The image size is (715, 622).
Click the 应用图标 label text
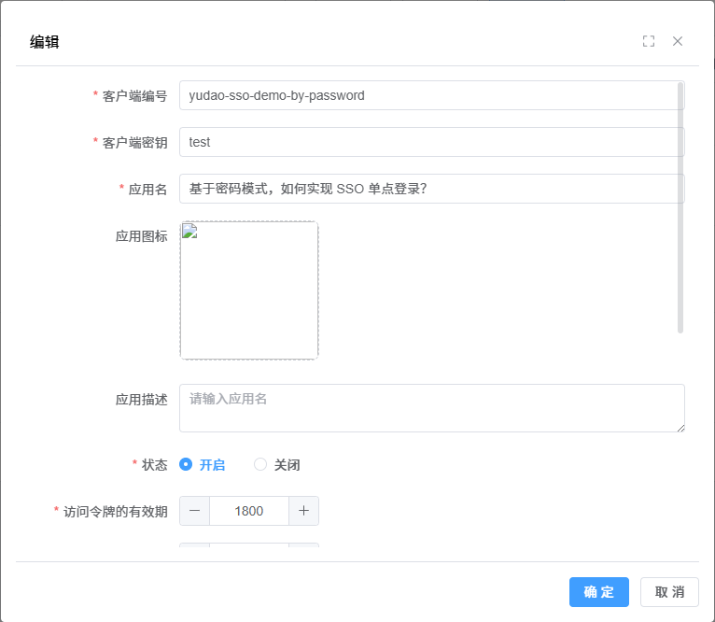pyautogui.click(x=141, y=236)
